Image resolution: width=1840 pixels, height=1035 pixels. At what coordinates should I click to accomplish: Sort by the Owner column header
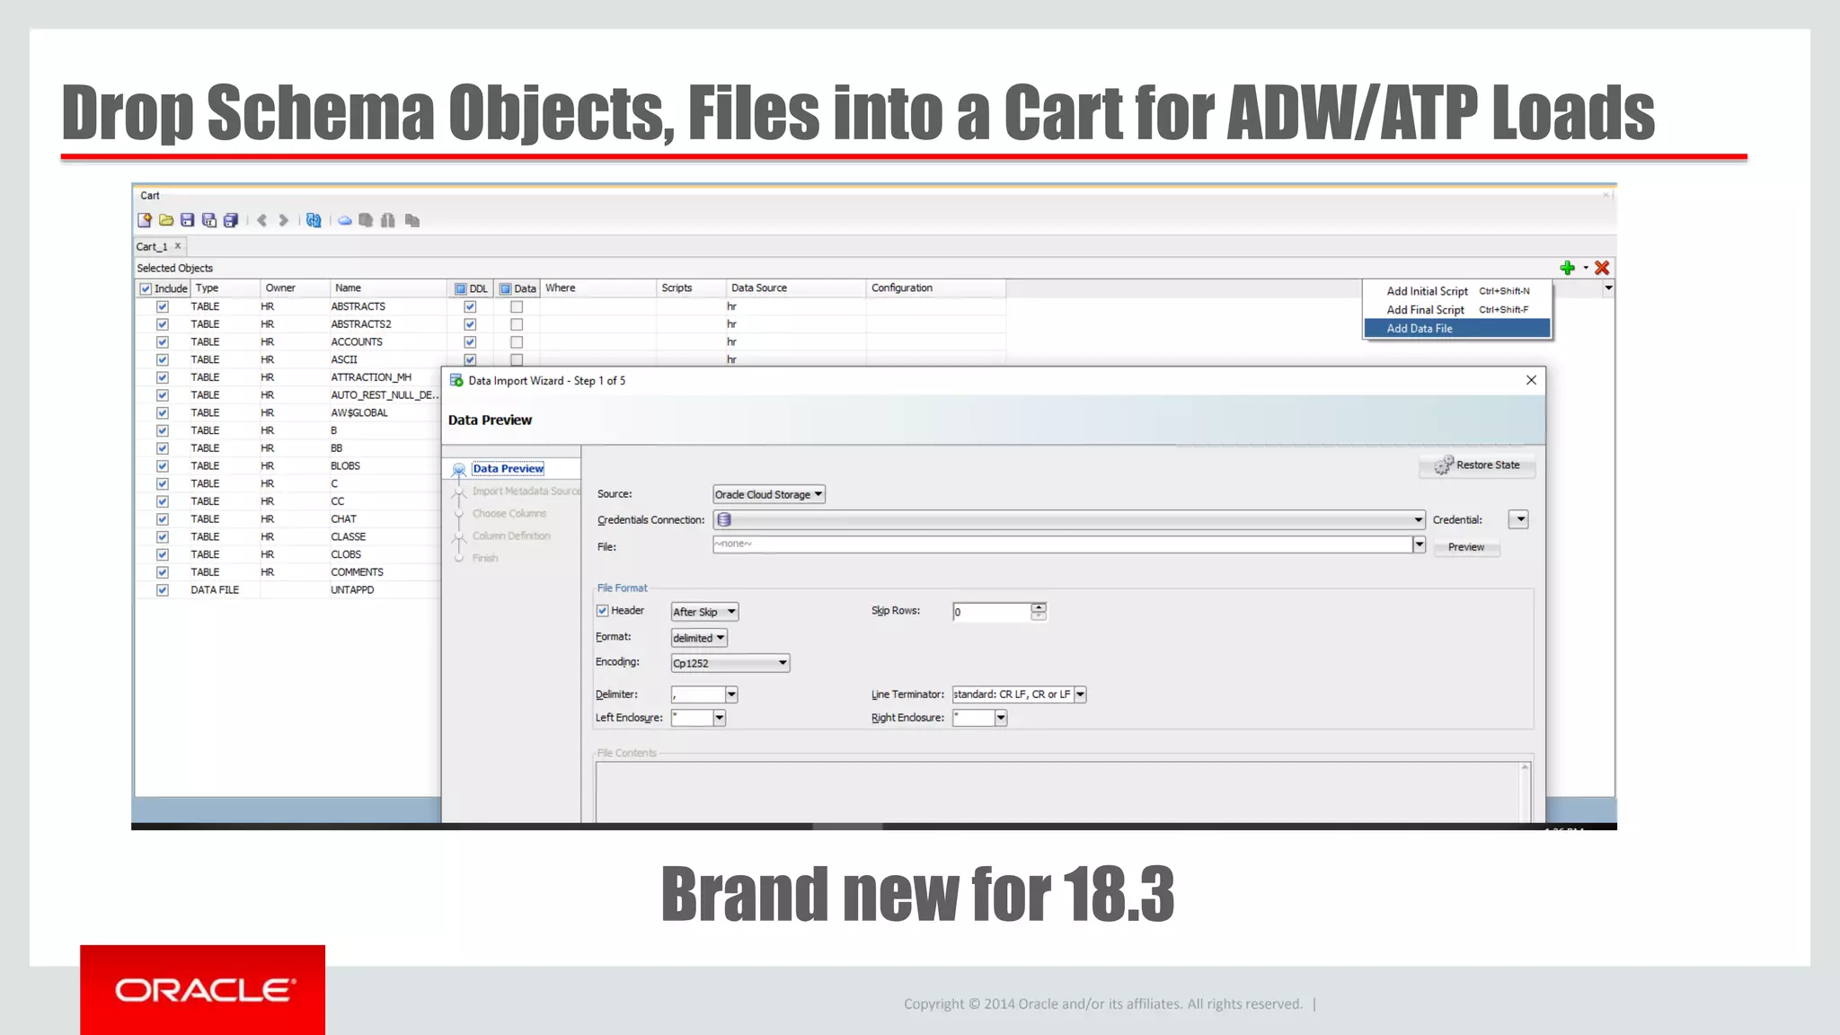[295, 288]
